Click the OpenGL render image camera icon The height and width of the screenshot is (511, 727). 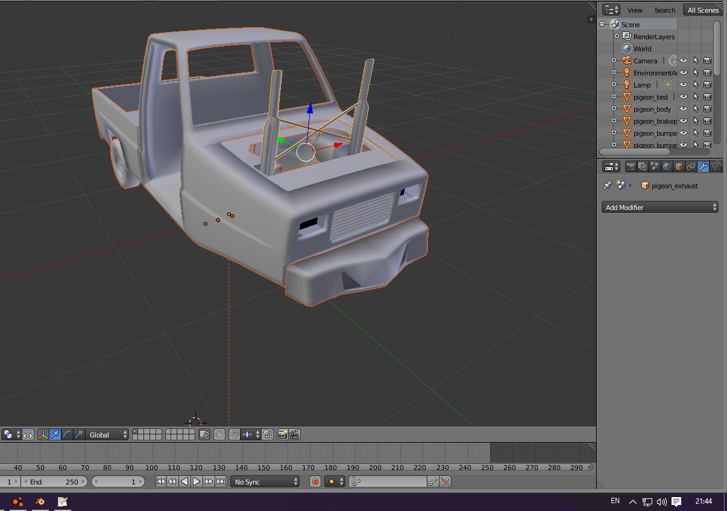coord(282,434)
